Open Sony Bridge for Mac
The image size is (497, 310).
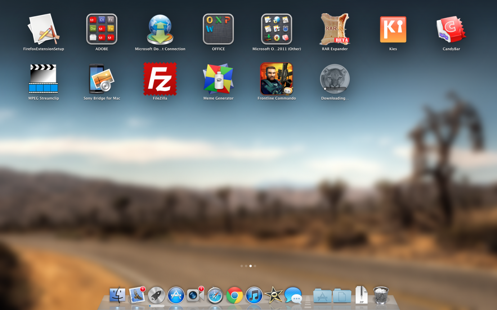102,79
